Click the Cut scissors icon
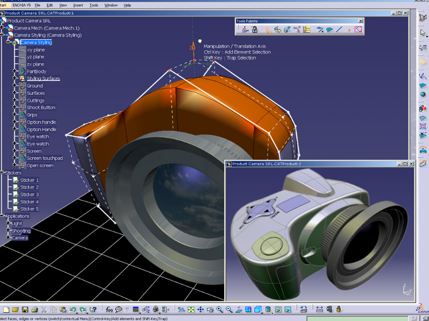 pos(44,310)
